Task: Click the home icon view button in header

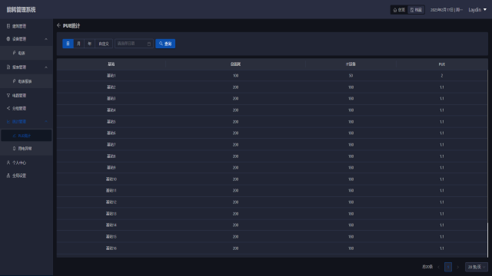Action: 399,10
